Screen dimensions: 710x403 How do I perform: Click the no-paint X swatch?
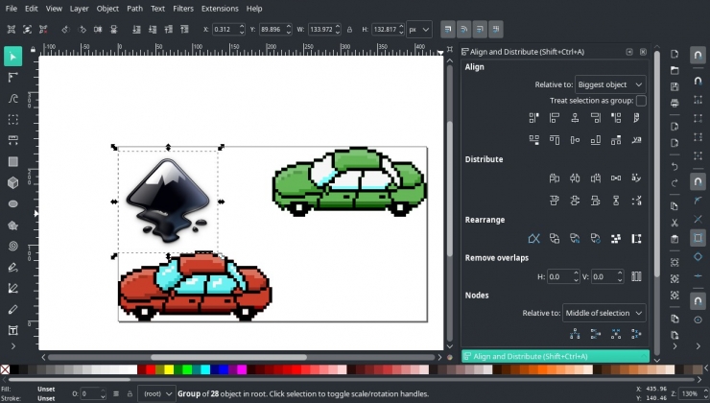point(5,370)
